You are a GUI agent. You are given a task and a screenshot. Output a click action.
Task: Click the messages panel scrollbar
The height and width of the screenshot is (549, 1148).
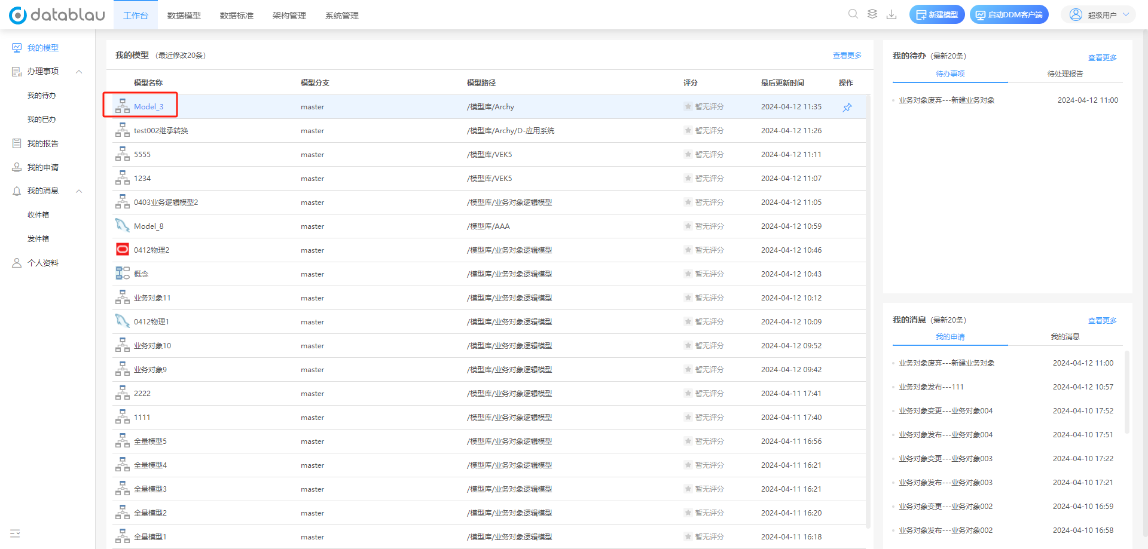(x=1127, y=392)
